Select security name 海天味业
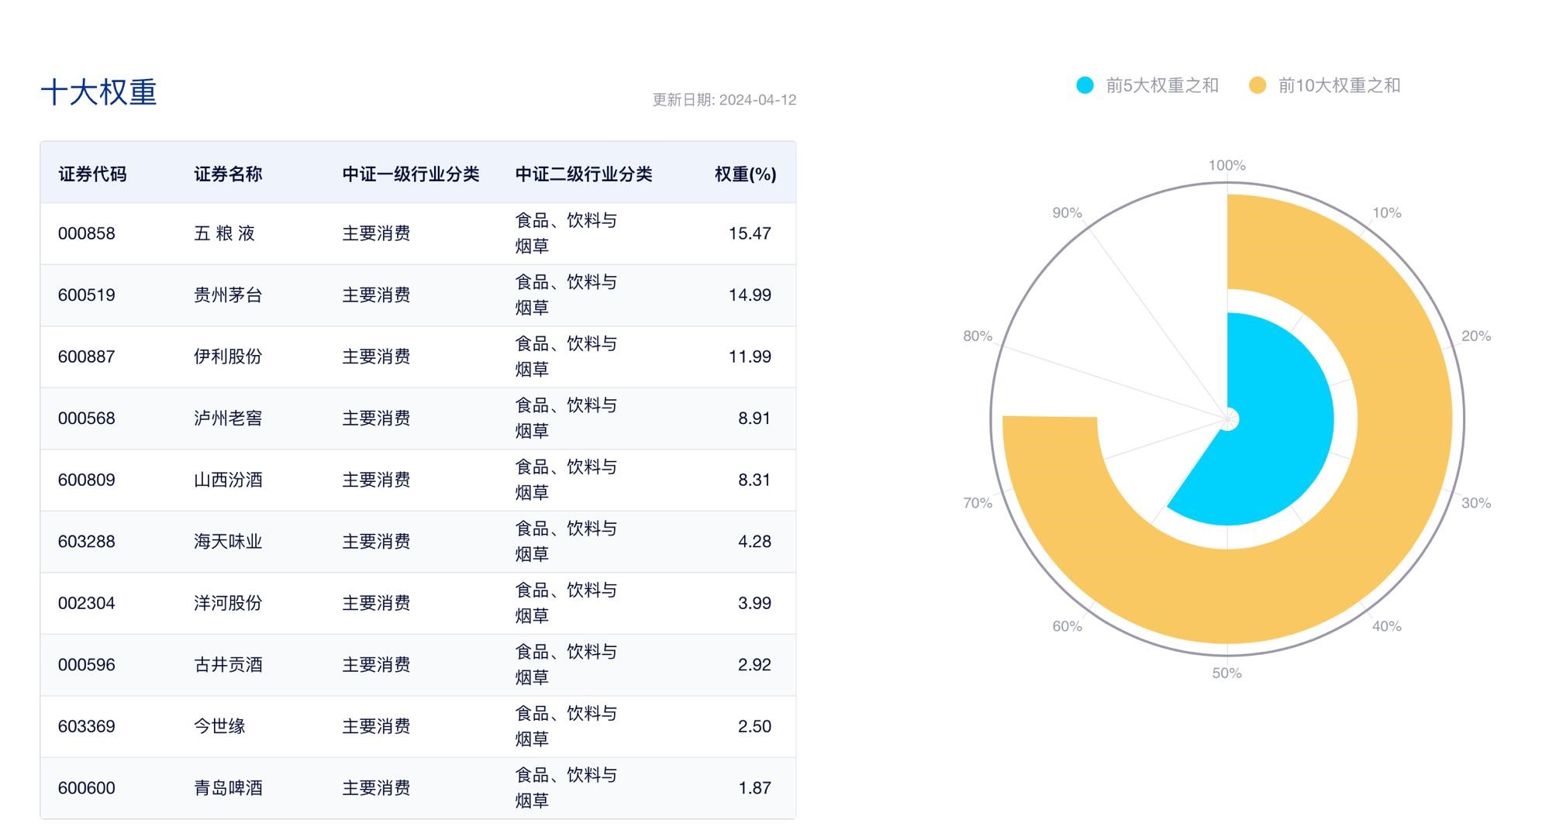Image resolution: width=1566 pixels, height=837 pixels. [x=228, y=541]
